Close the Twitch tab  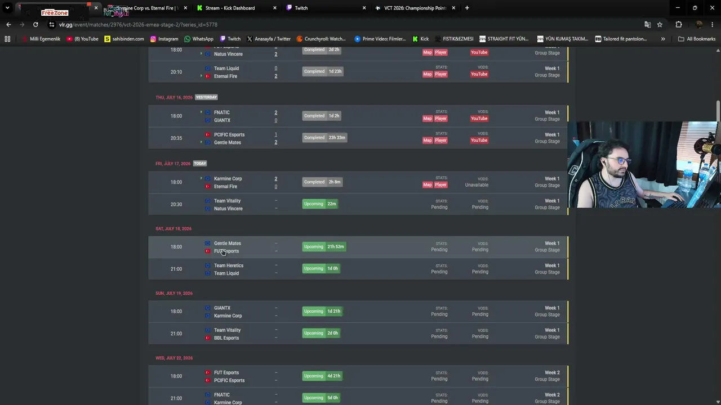pos(364,8)
